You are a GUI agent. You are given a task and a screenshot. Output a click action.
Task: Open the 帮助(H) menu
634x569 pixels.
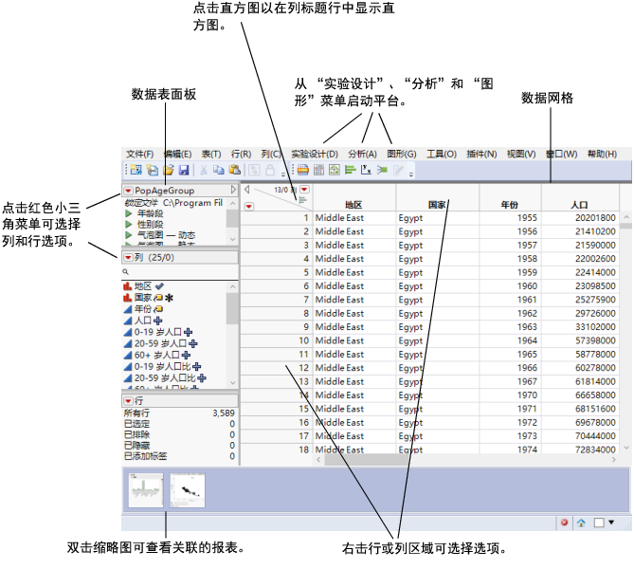pos(602,155)
